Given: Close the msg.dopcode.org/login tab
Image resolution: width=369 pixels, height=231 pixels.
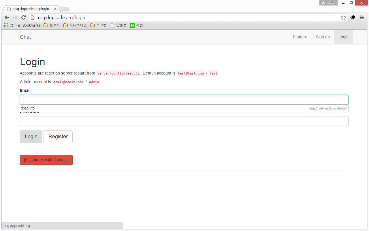Looking at the screenshot, I should 55,9.
